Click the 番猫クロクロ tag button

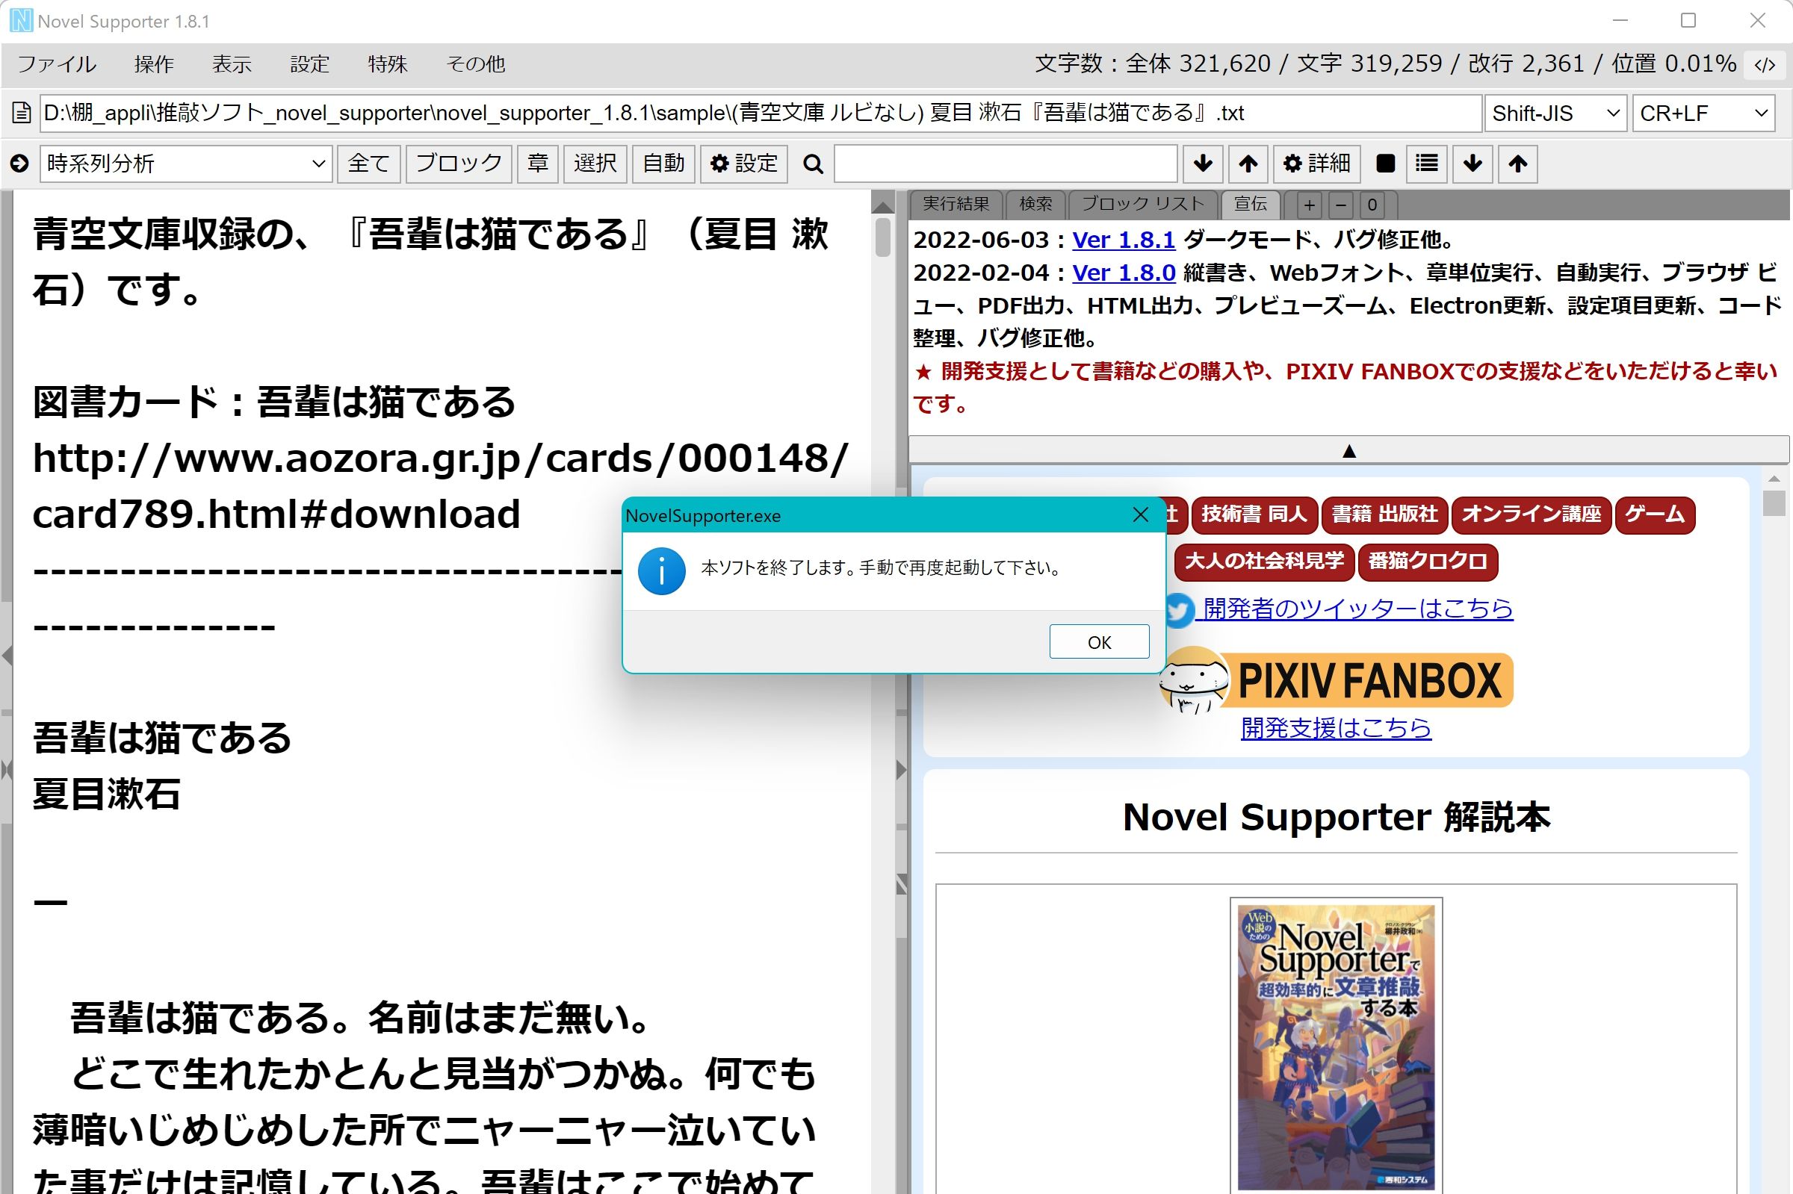[1428, 562]
